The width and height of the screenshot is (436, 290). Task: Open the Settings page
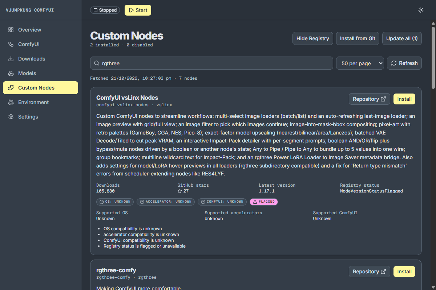click(40, 117)
